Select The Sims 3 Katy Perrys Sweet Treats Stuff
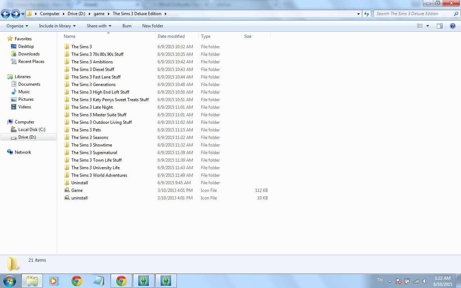 pos(110,100)
